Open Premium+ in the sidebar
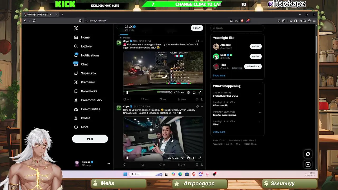The height and width of the screenshot is (190, 338). (x=85, y=82)
